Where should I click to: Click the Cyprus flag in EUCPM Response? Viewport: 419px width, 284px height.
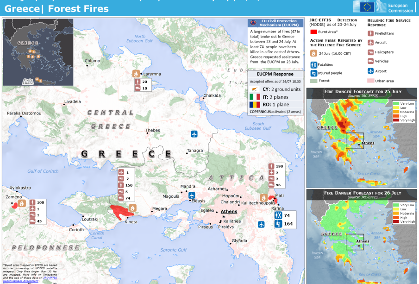point(254,89)
